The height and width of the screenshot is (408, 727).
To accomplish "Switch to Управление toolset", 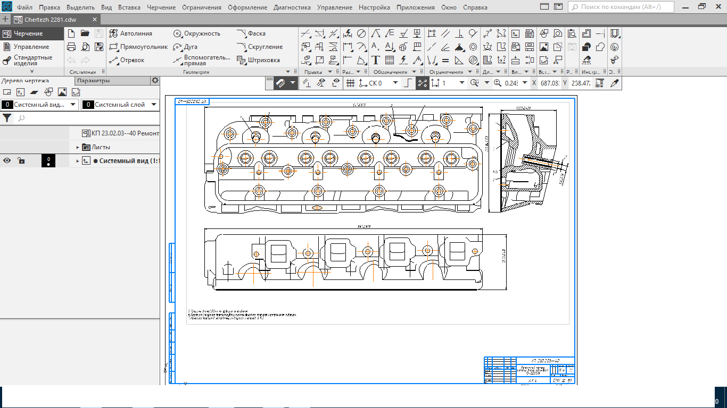I will pos(31,47).
